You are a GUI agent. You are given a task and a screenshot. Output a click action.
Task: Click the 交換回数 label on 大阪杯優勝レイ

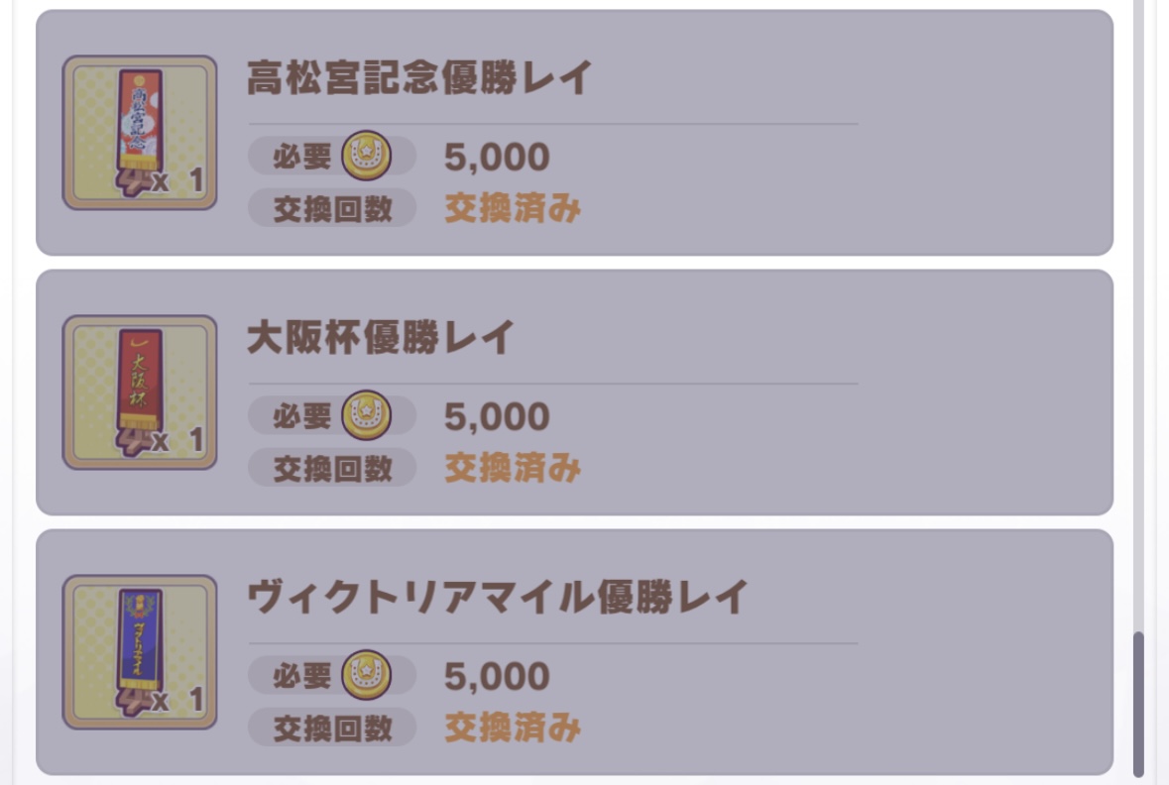click(332, 469)
